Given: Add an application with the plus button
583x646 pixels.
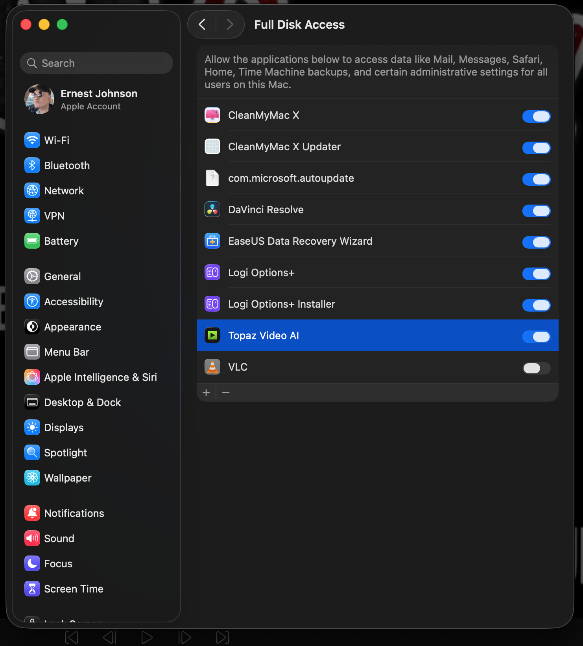Looking at the screenshot, I should 206,393.
